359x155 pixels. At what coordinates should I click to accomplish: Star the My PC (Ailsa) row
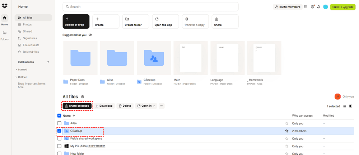pos(286,146)
